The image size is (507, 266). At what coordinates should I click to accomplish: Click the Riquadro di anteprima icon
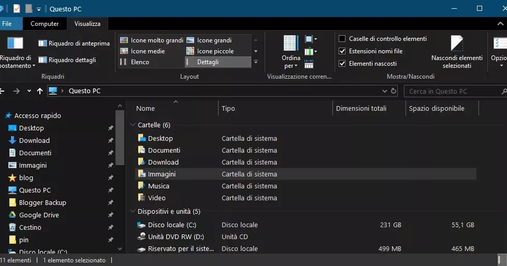click(42, 43)
